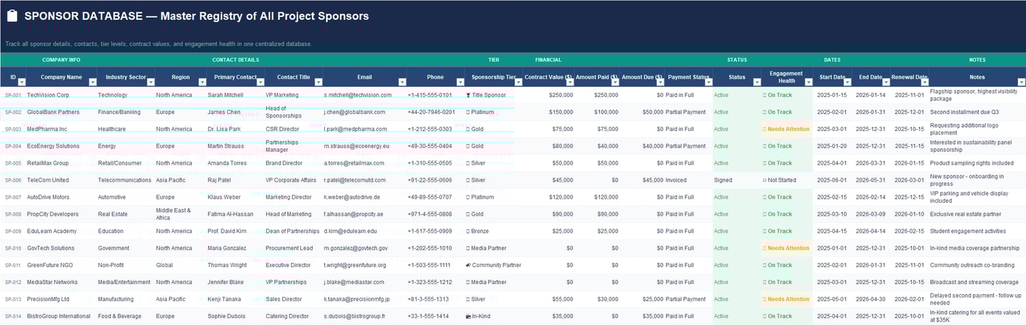Image resolution: width=1026 pixels, height=325 pixels.
Task: Select the Partial Payment cell for PrecisionMfg Ltd
Action: 688,299
